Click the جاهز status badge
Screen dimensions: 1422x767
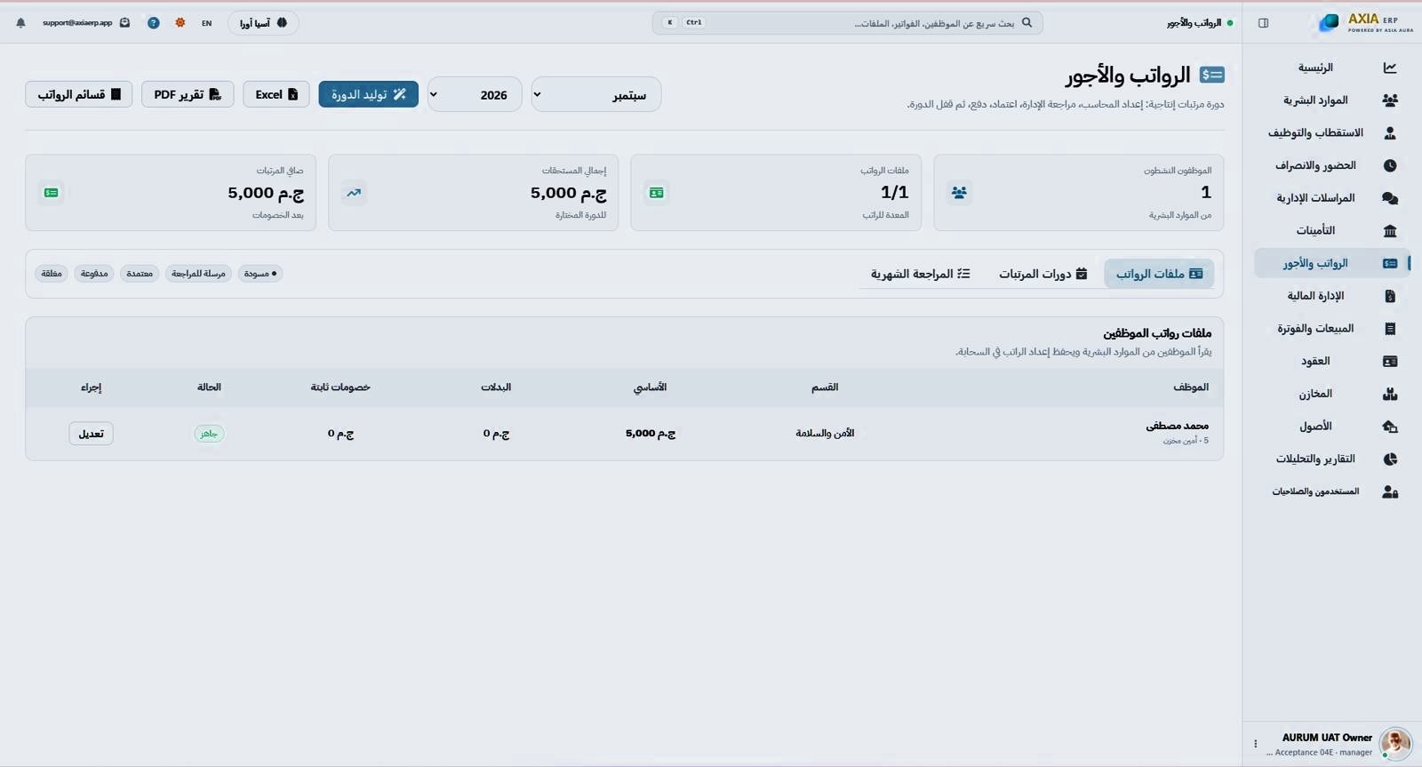click(x=209, y=434)
